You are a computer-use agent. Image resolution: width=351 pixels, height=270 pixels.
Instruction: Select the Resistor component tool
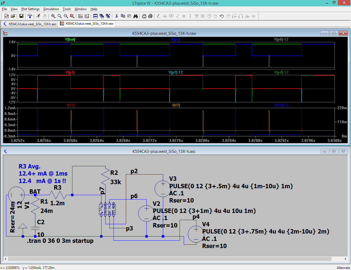[x=178, y=16]
